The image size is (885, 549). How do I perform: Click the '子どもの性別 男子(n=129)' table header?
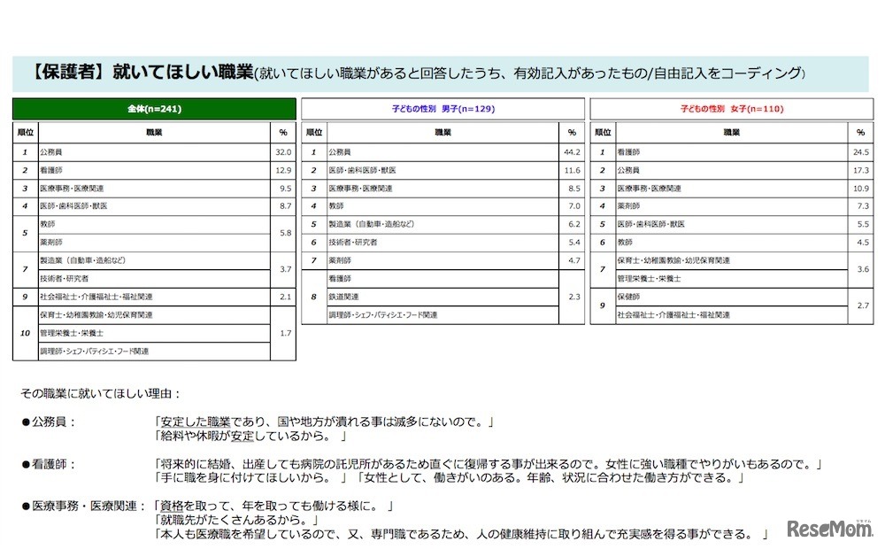[x=443, y=109]
